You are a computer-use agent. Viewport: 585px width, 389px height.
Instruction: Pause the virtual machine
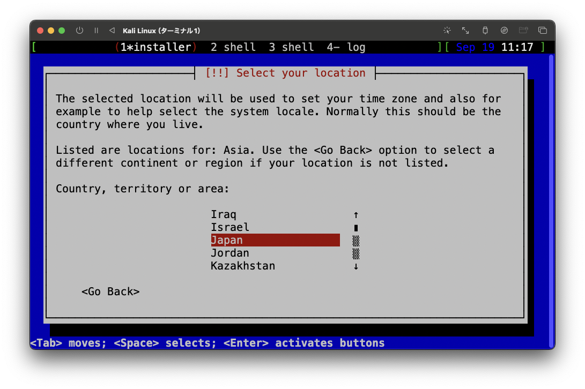point(95,31)
